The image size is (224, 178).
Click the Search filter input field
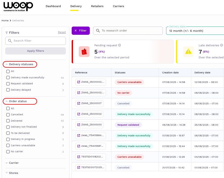pyautogui.click(x=36, y=41)
